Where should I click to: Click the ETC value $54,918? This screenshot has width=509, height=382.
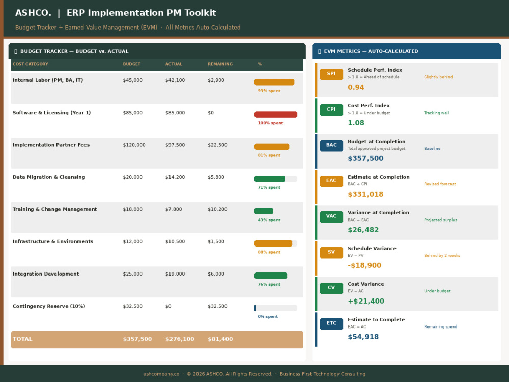[363, 337]
